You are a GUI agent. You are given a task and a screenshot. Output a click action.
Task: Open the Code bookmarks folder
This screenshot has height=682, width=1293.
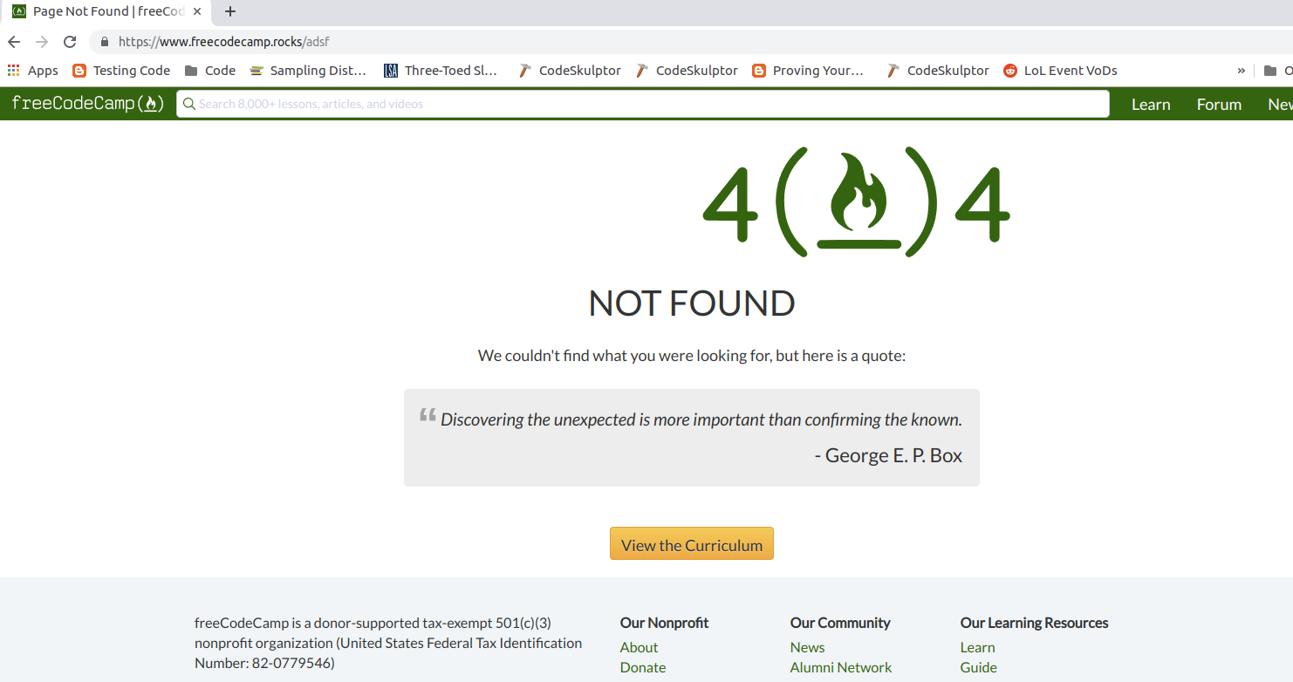210,71
